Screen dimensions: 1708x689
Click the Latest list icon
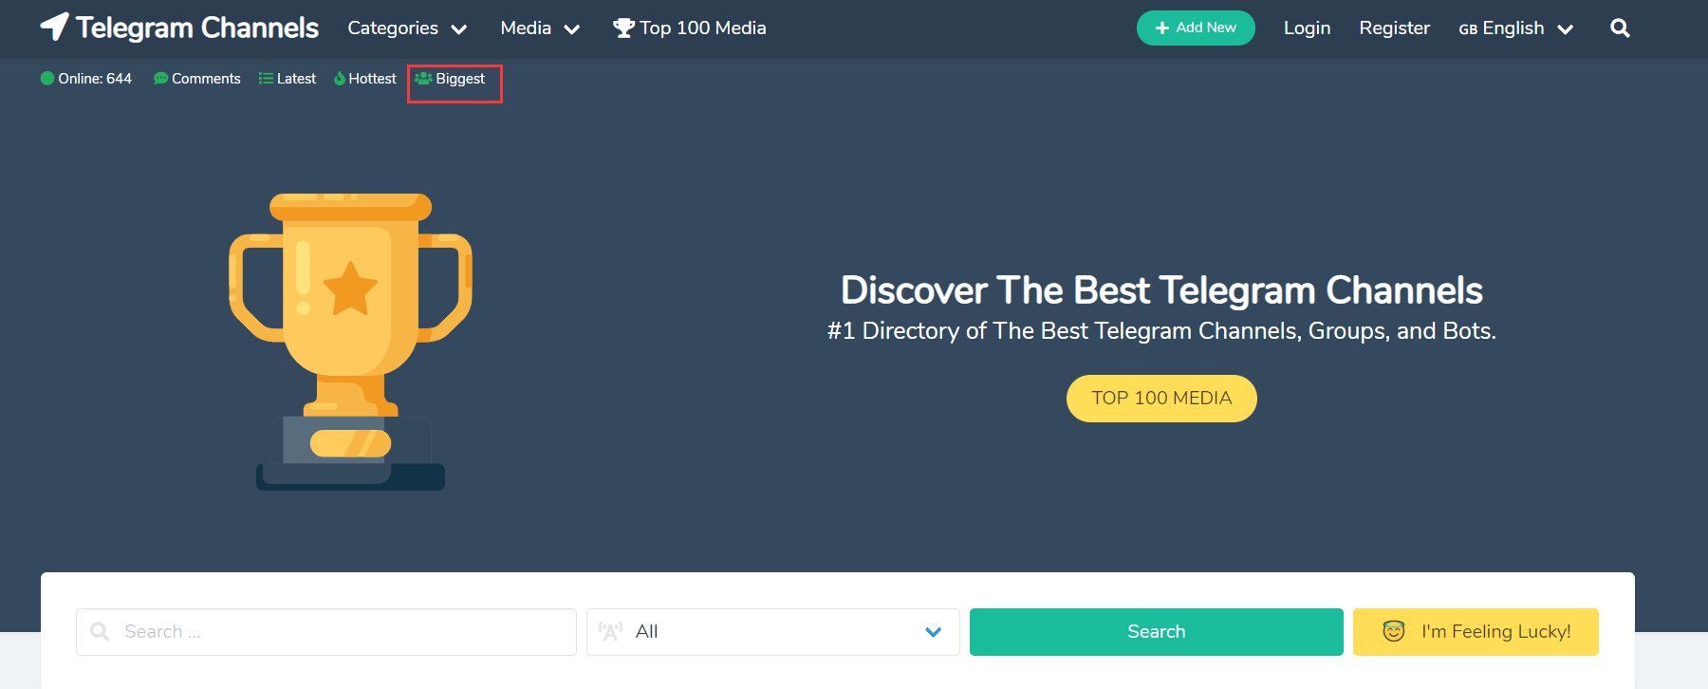[x=266, y=79]
